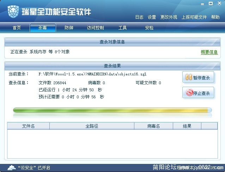Image resolution: width=225 pixels, height=172 pixels.
Task: Click the 预计还需要 remaining time text
Action: coord(71,97)
